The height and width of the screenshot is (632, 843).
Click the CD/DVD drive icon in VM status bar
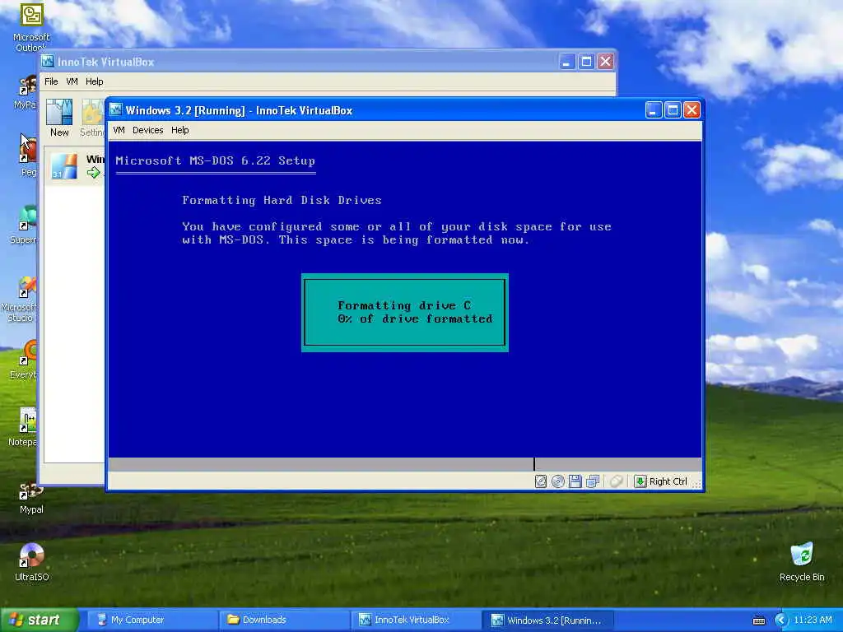558,481
